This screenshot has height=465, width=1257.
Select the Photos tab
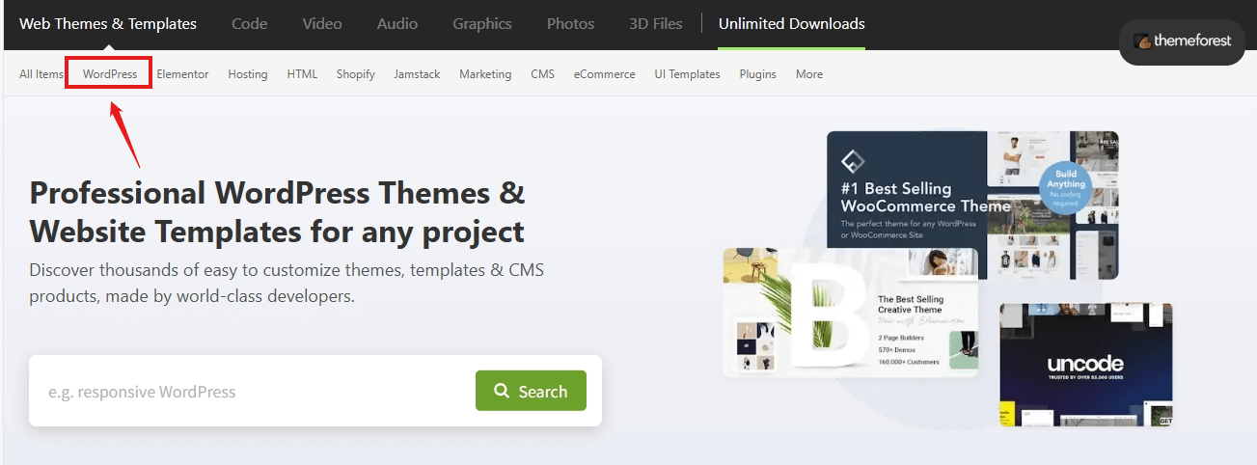coord(570,23)
